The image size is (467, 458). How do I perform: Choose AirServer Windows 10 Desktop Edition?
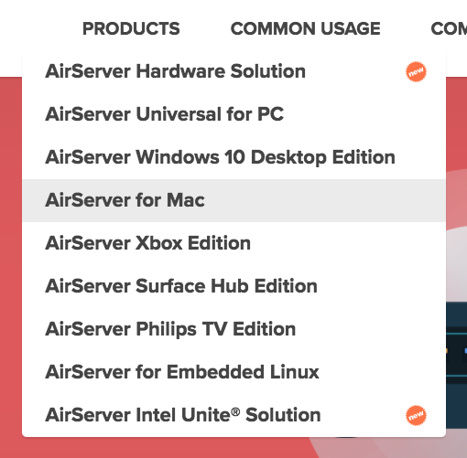(234, 157)
